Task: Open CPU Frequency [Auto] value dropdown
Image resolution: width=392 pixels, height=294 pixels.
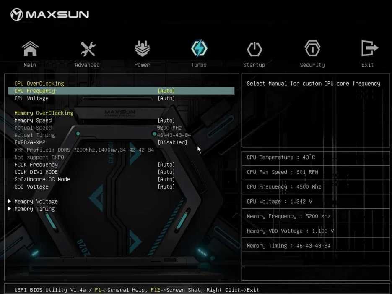Action: (166, 91)
